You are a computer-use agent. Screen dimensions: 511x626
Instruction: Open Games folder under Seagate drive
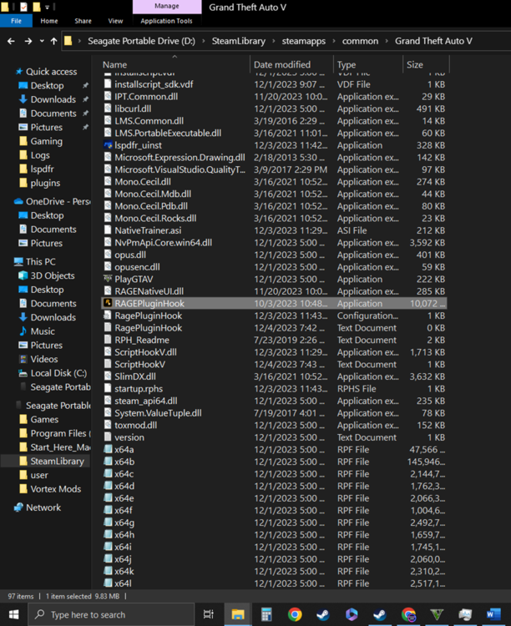(44, 420)
